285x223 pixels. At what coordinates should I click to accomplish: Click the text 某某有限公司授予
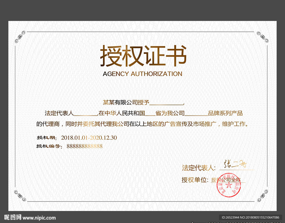[x=126, y=102]
